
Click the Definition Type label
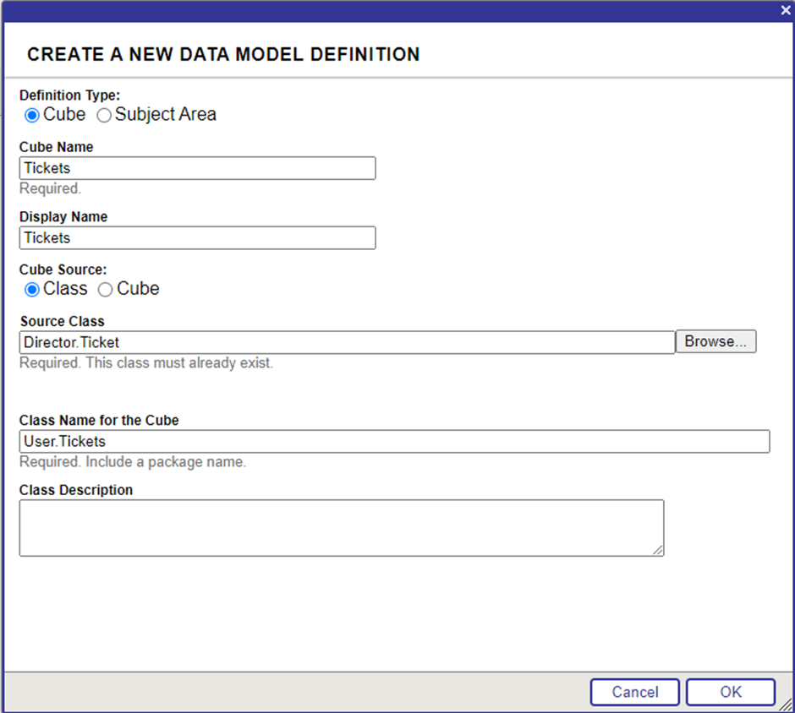pyautogui.click(x=70, y=95)
